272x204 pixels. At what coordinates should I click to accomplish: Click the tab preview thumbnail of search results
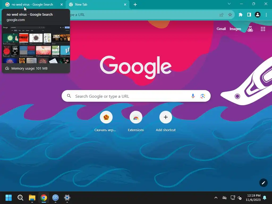(36, 44)
